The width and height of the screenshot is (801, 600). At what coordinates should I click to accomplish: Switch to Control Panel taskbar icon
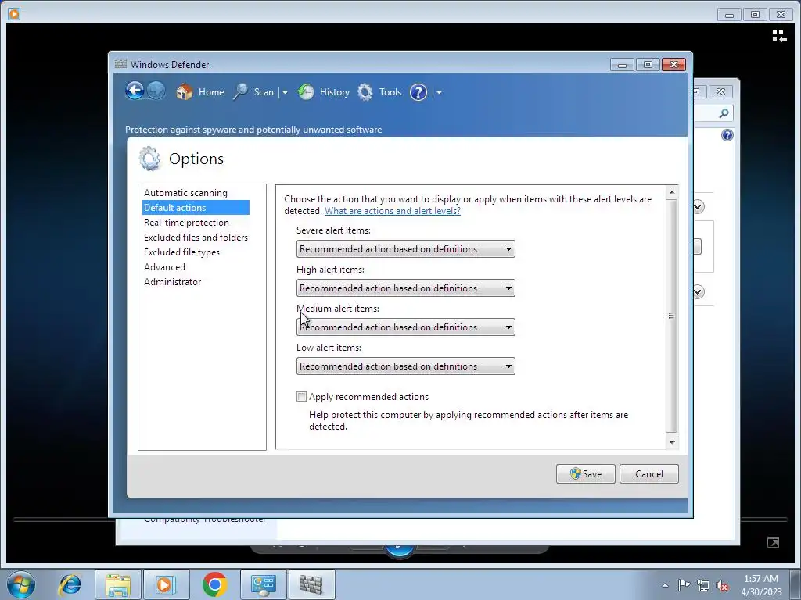click(264, 584)
